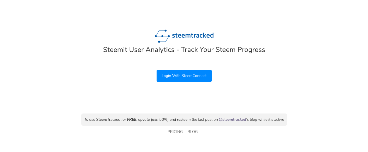Open the PRICING page link
The width and height of the screenshot is (368, 152).
[175, 132]
